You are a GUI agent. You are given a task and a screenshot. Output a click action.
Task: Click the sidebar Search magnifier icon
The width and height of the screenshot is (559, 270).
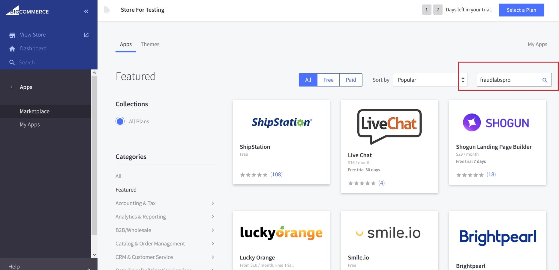point(12,63)
